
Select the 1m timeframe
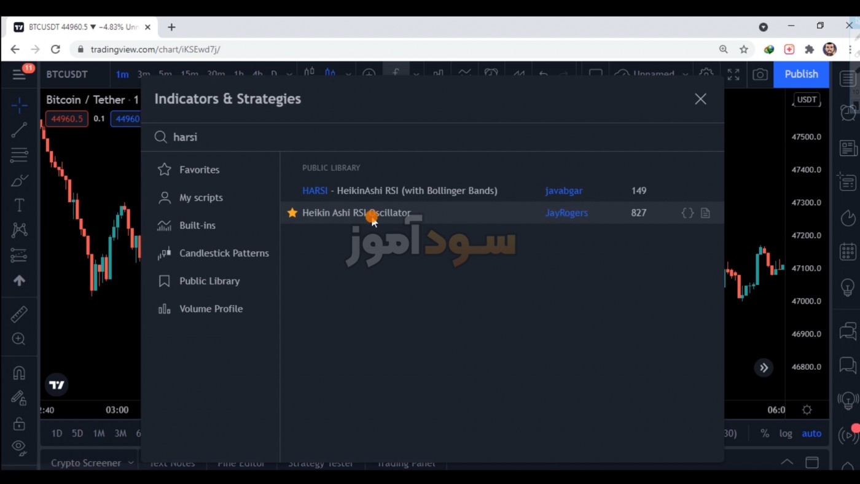(122, 74)
